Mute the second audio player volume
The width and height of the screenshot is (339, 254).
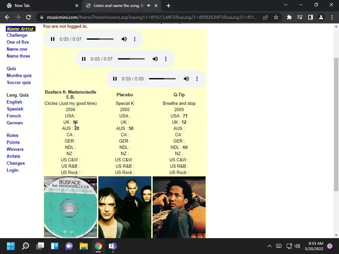click(x=155, y=59)
